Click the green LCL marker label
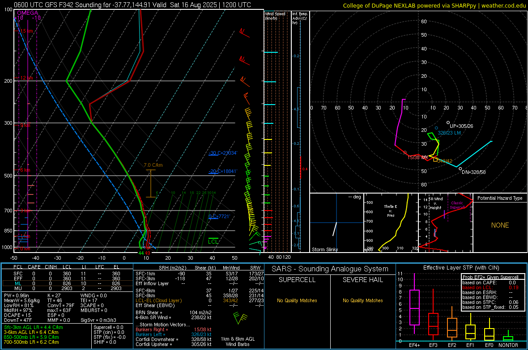This screenshot has height=350, width=528. pyautogui.click(x=213, y=241)
